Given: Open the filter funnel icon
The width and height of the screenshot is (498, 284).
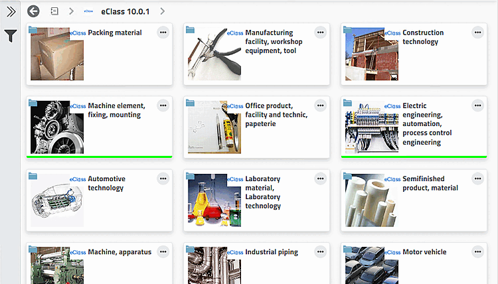Looking at the screenshot, I should 11,36.
